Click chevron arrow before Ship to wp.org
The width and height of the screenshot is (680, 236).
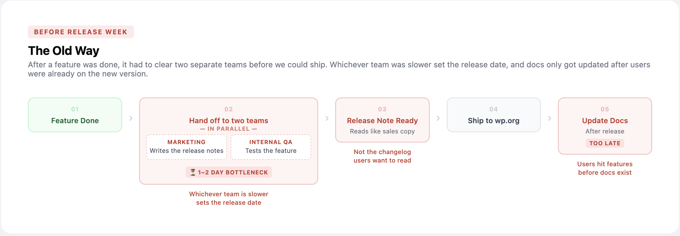click(x=438, y=118)
